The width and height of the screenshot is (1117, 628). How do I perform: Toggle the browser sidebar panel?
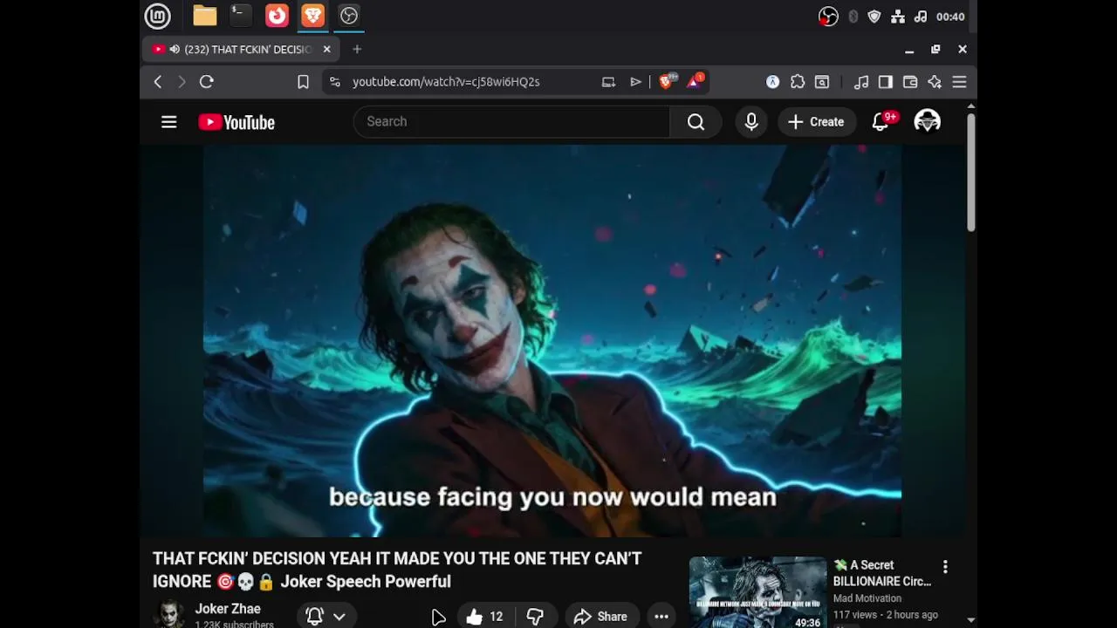tap(886, 82)
